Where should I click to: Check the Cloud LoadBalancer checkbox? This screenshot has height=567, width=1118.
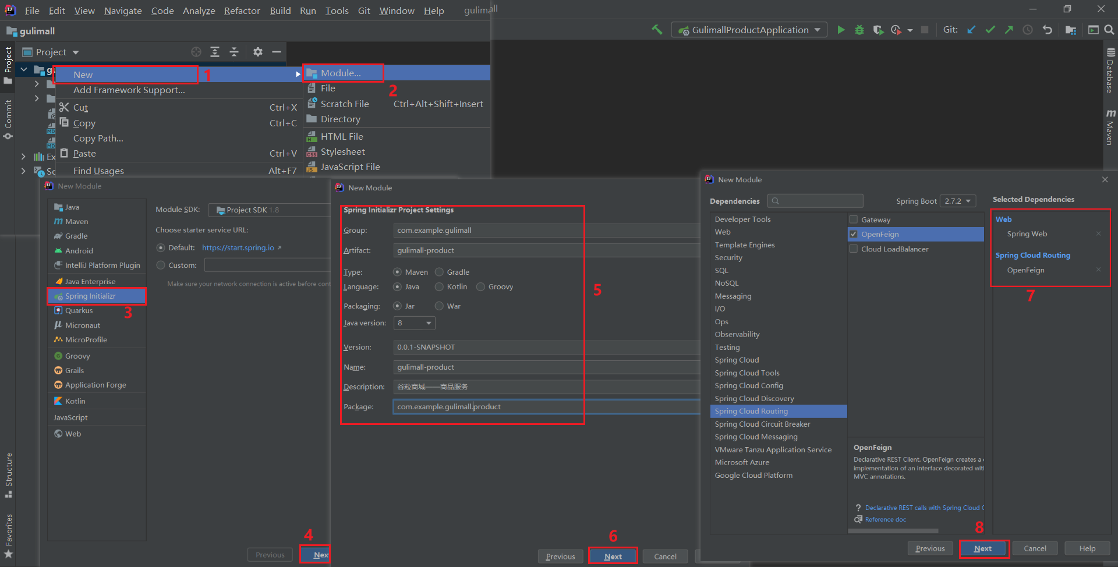pyautogui.click(x=854, y=249)
